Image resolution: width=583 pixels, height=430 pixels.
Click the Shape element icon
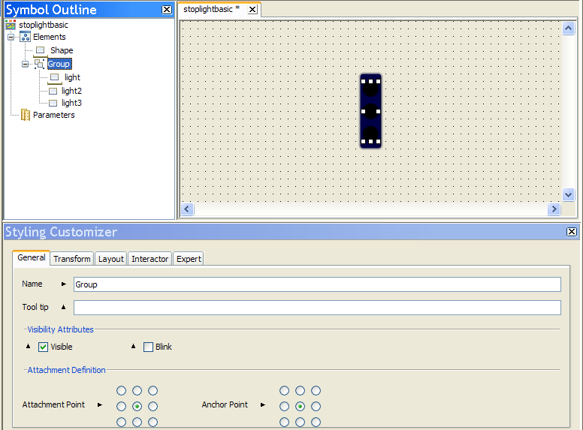pos(41,50)
